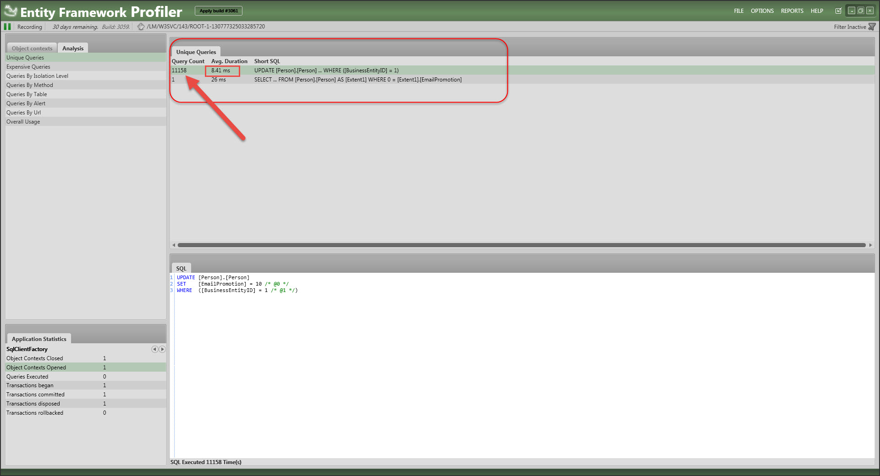Click the WHERE ([BusinessEntityID] line in the SQL editor

237,290
